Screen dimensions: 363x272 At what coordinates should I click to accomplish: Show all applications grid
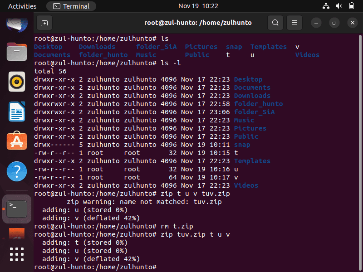17,254
